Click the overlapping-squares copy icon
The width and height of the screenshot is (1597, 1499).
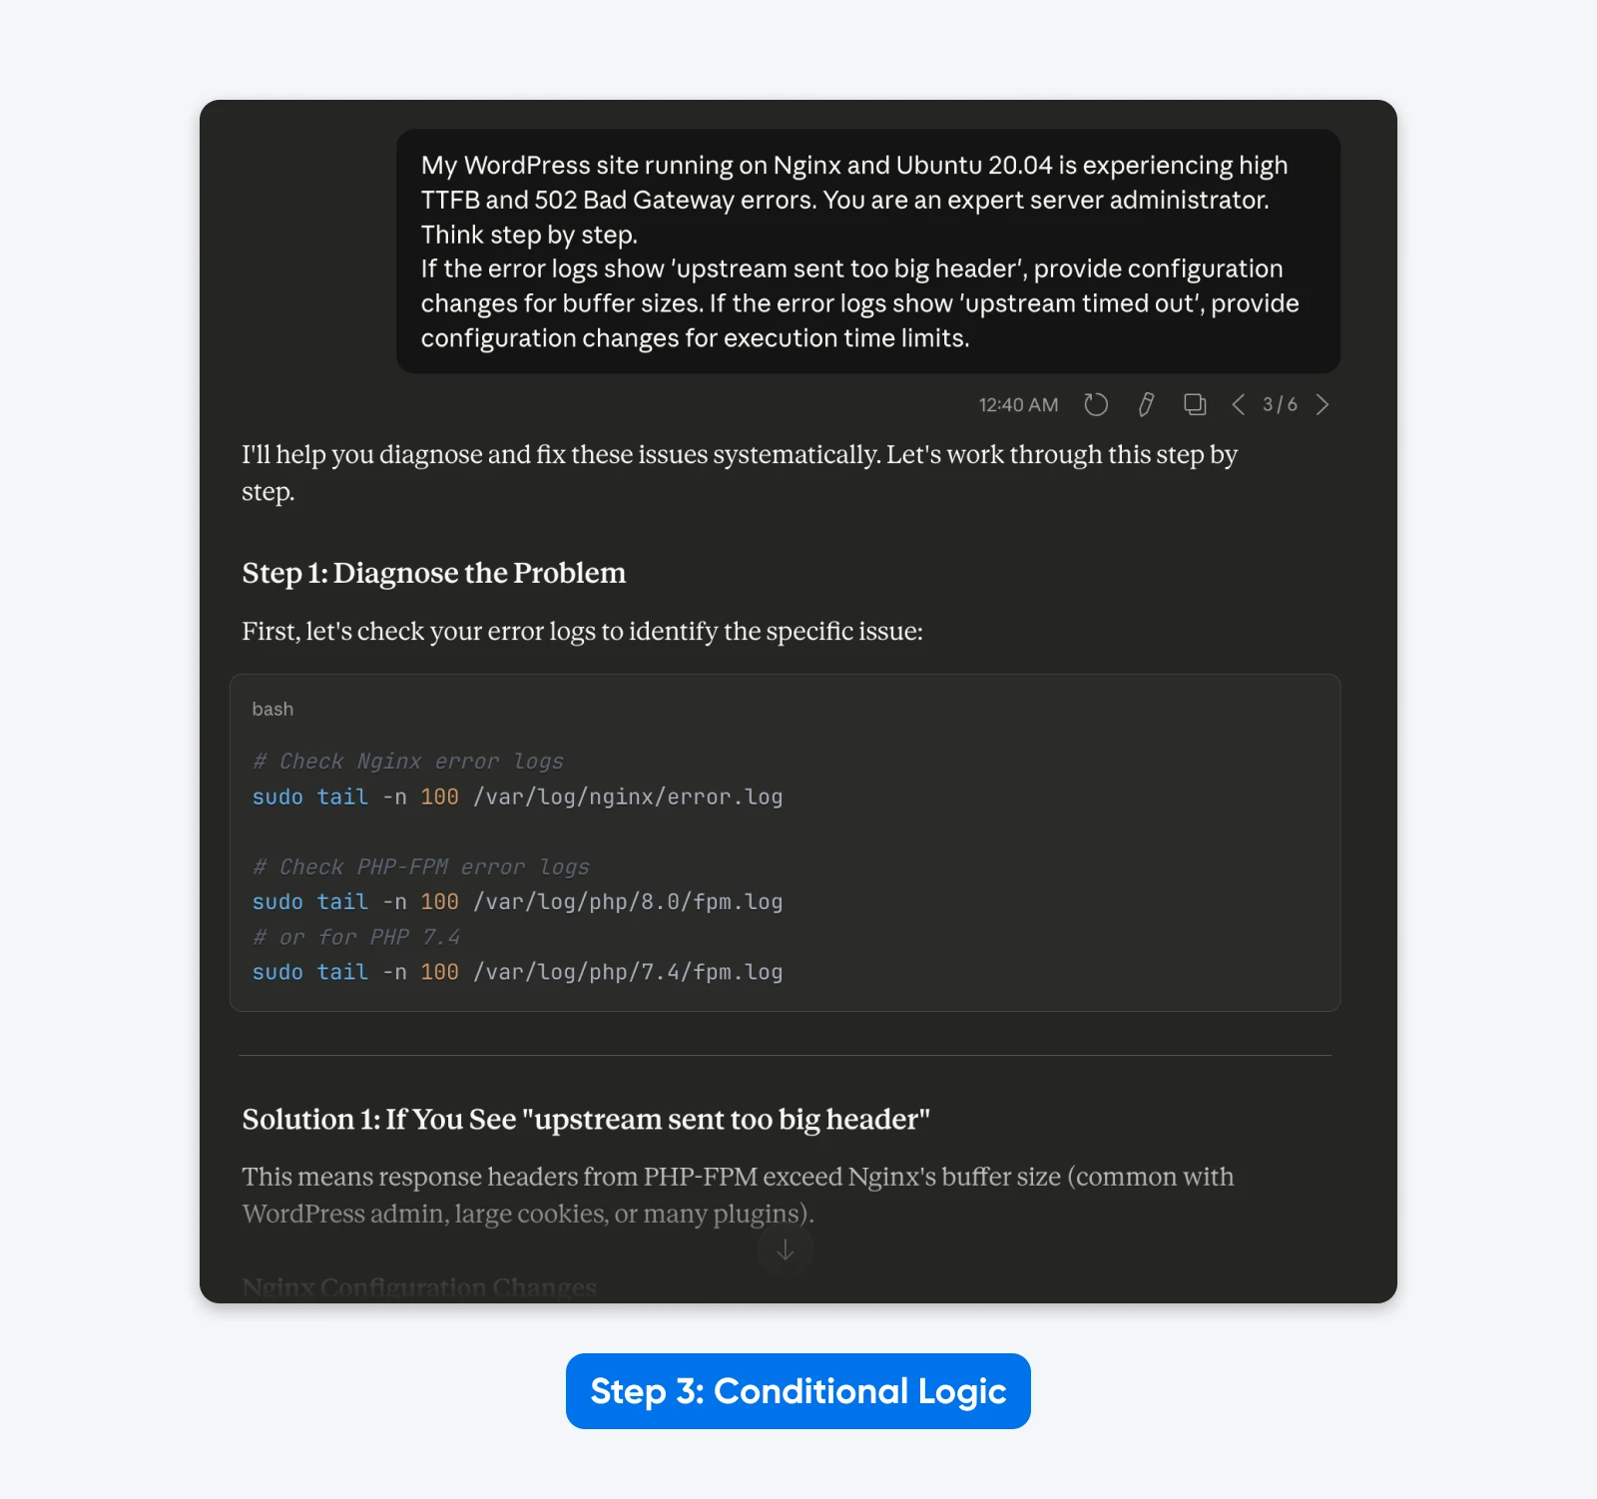[x=1194, y=404]
